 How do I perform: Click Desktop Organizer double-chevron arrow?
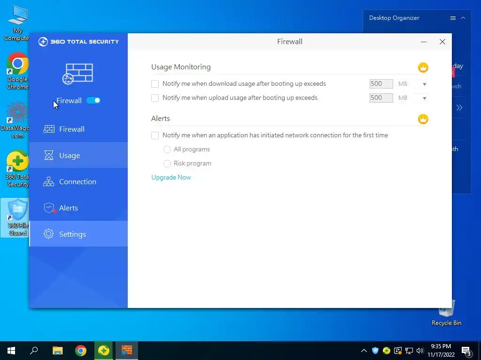tap(459, 107)
